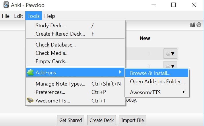Open the first deck's gear options dropdown
Image resolution: width=204 pixels, height=126 pixels.
click(170, 54)
